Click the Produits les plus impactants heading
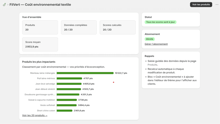The image size is (220, 124). tap(39, 62)
